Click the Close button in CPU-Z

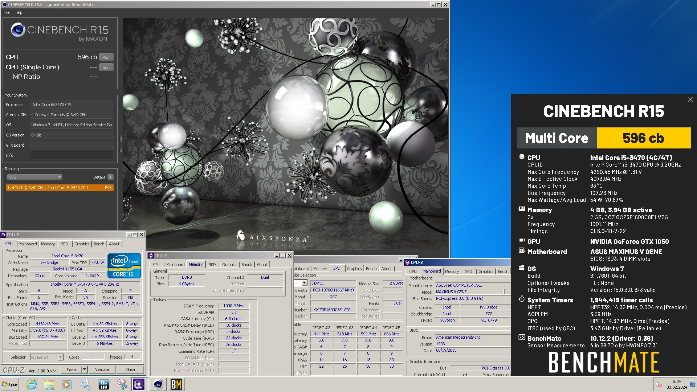[x=130, y=369]
